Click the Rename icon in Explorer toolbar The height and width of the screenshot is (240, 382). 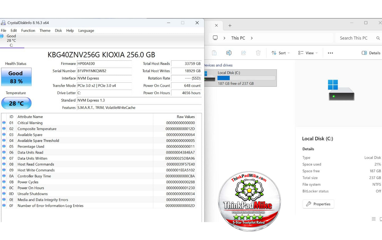coord(229,53)
